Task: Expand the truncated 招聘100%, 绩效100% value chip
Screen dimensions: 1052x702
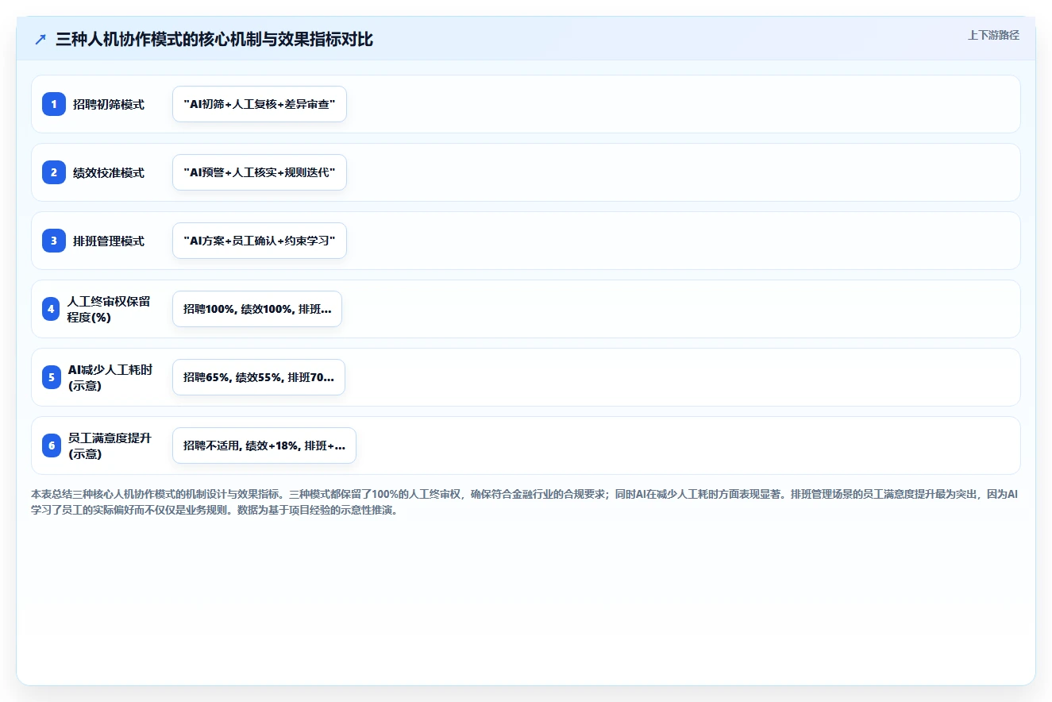Action: 257,309
